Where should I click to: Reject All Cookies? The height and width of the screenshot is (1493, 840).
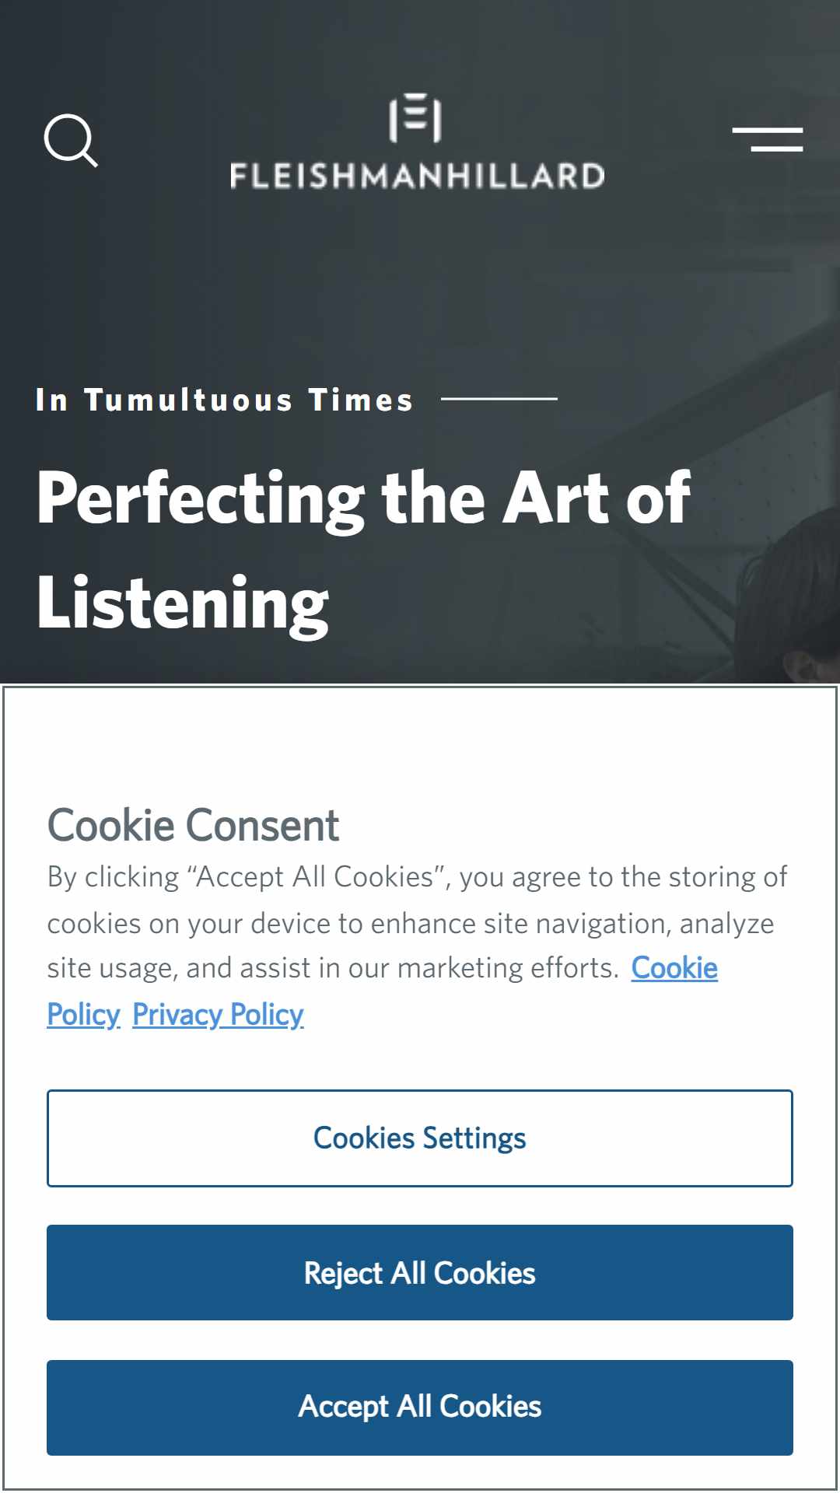(420, 1273)
